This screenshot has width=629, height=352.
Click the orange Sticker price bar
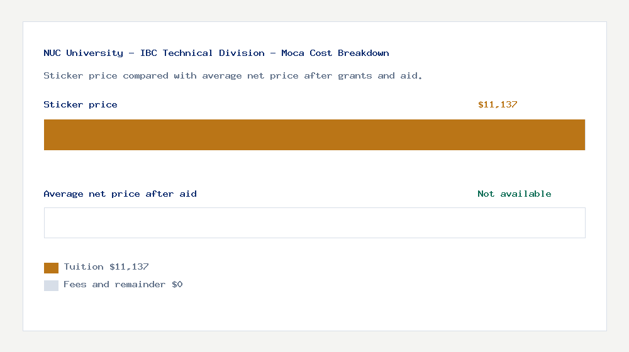click(314, 135)
